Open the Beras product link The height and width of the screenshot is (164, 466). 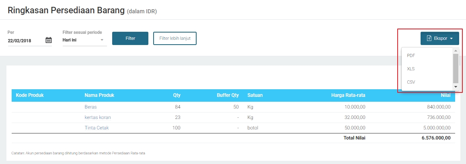90,107
